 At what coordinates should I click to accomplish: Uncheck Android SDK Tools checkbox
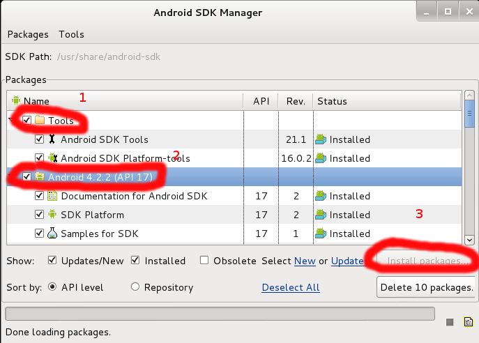click(39, 139)
